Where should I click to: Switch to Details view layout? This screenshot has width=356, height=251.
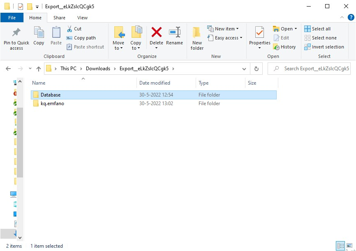[340, 246]
